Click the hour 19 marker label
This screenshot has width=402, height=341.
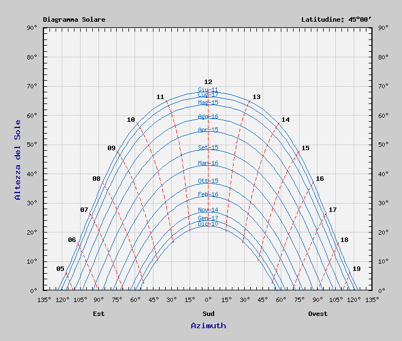click(356, 269)
